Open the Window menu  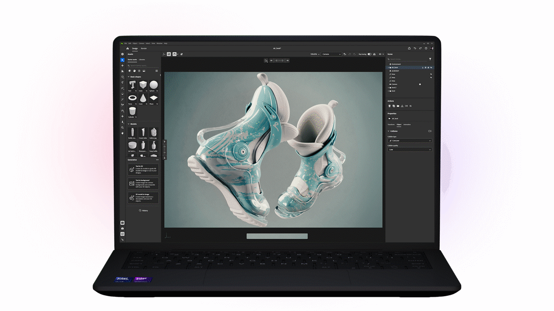click(160, 43)
